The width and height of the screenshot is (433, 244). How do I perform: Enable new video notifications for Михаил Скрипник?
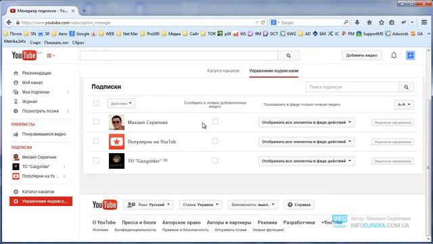point(215,122)
